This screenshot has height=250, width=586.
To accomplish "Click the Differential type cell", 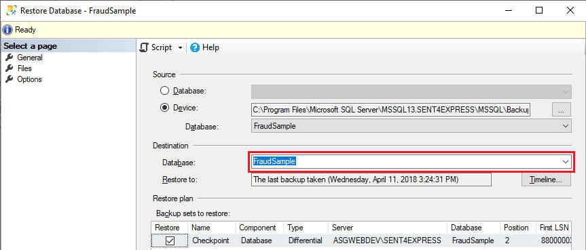I will point(305,241).
